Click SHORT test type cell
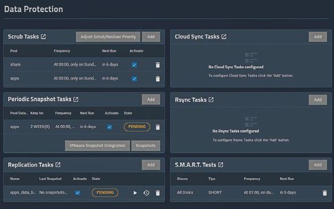This screenshot has width=334, height=209. pos(215,193)
